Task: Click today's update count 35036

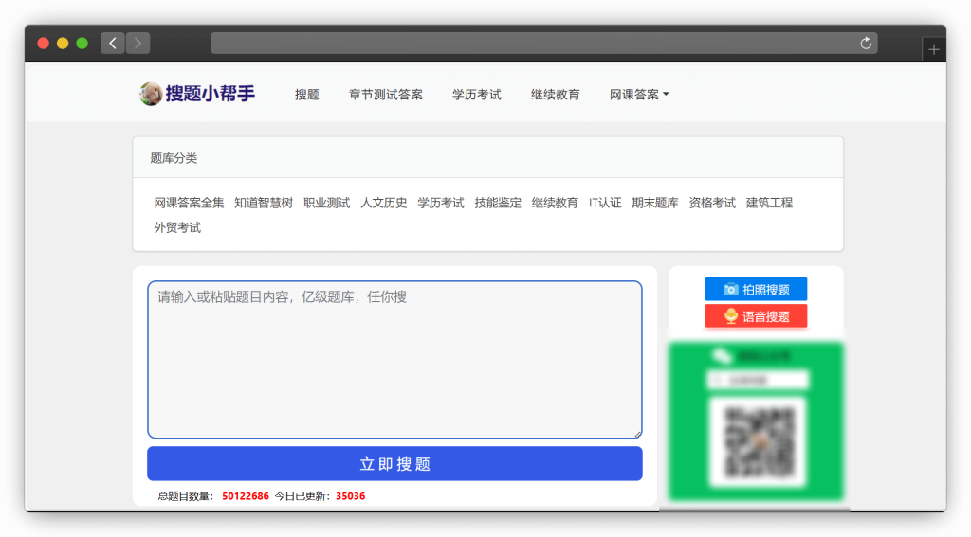Action: 351,496
